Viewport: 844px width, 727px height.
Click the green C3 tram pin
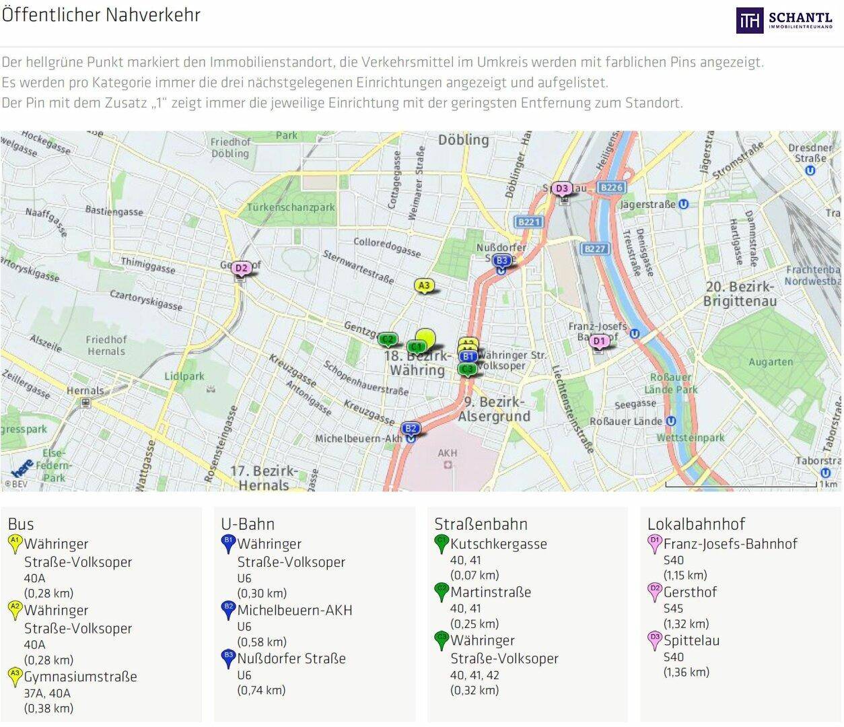click(467, 369)
